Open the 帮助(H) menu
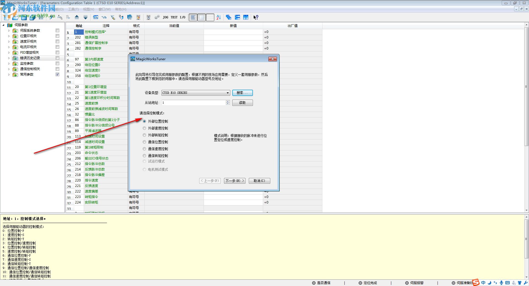529x286 pixels. 121,9
